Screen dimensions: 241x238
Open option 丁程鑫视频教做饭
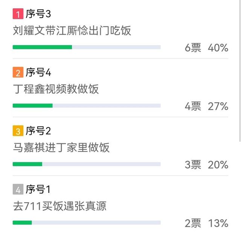[x=56, y=89]
